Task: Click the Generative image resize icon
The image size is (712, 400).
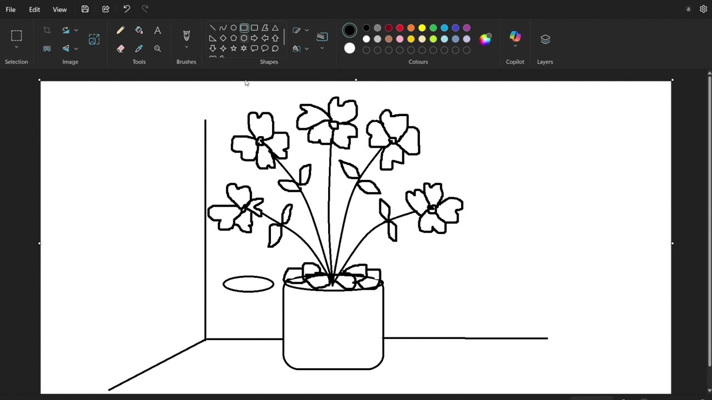Action: click(x=94, y=39)
